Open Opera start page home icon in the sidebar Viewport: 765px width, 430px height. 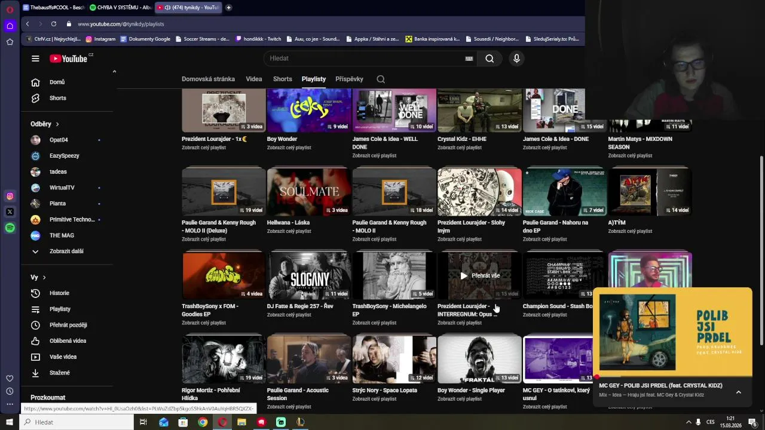10,26
